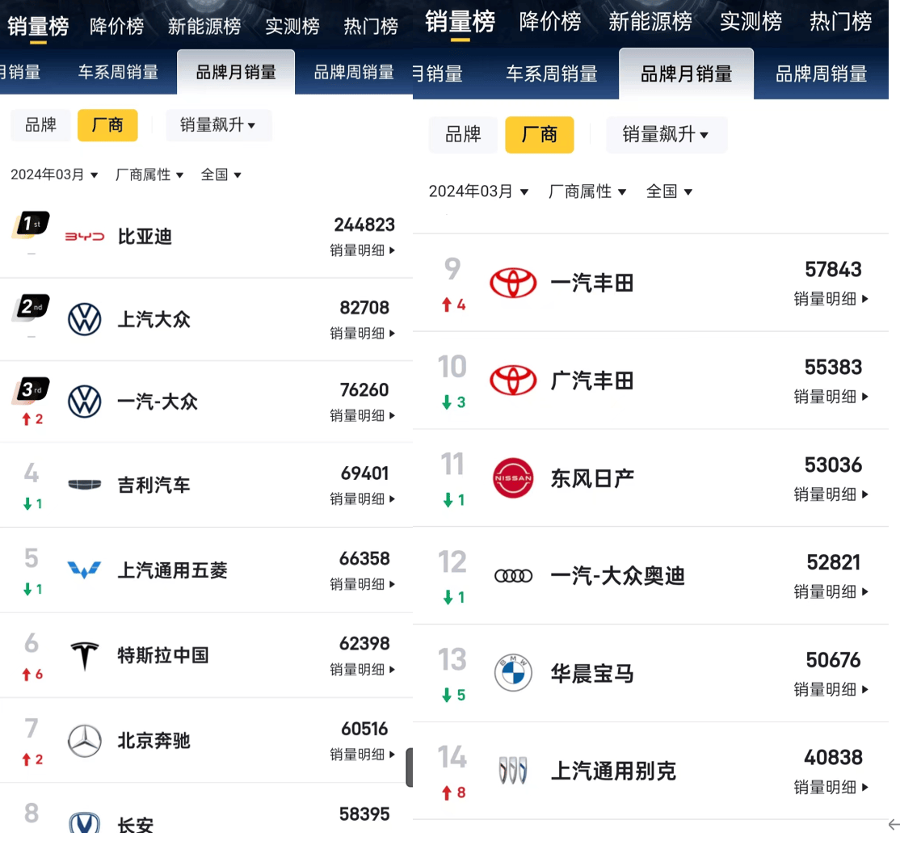Image resolution: width=900 pixels, height=841 pixels.
Task: Click the Toyota logo beside 一汽丰田
Action: 513,283
